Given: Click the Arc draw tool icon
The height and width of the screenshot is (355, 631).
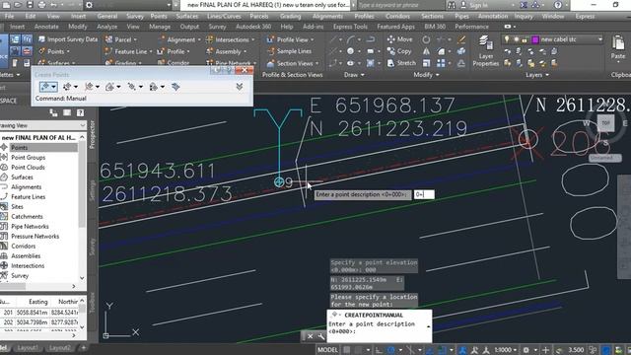Looking at the screenshot, I should click(351, 39).
